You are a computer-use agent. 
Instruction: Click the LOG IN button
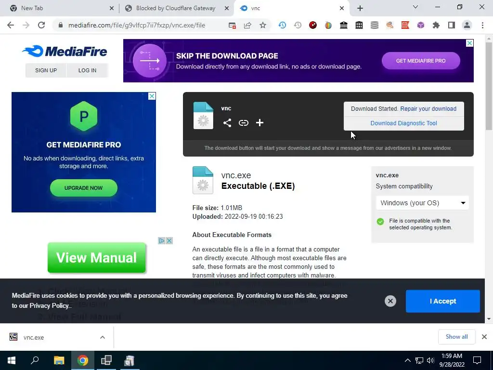point(88,70)
